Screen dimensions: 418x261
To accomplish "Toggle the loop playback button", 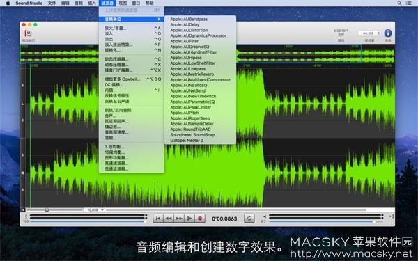I will tap(249, 219).
